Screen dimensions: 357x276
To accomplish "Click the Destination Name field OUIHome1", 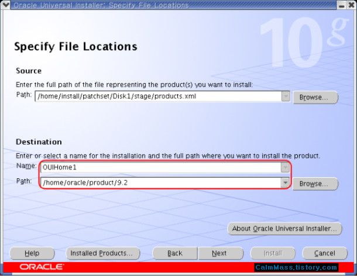I will [x=161, y=168].
